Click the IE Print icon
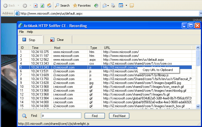This screenshot has width=202, height=127. [113, 6]
